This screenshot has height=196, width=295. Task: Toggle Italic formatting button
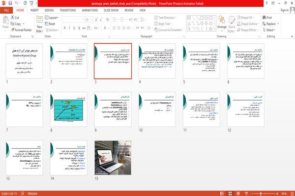pos(69,28)
